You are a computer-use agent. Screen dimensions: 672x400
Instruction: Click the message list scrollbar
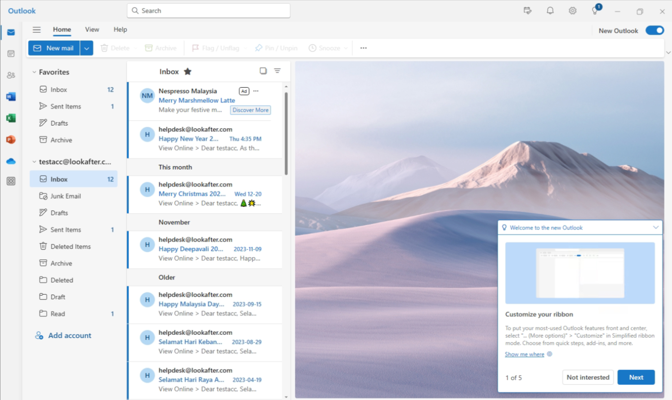coord(286,134)
